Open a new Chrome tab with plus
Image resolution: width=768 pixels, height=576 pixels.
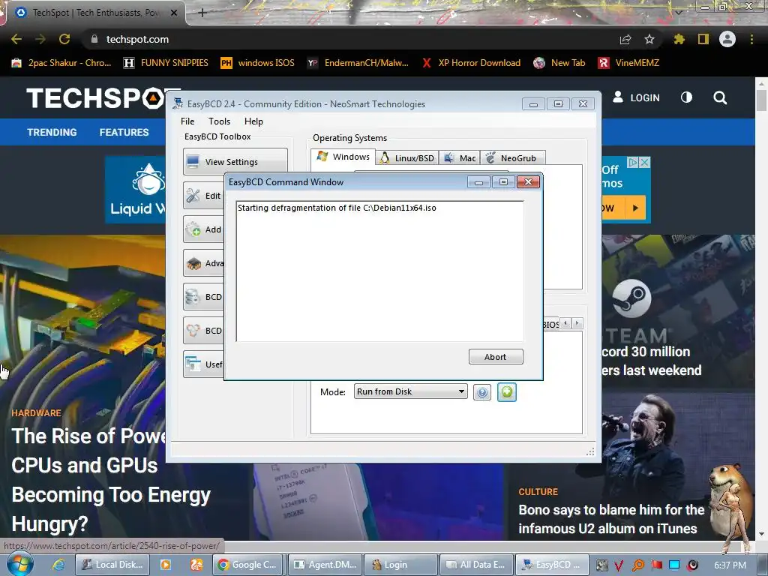point(202,13)
